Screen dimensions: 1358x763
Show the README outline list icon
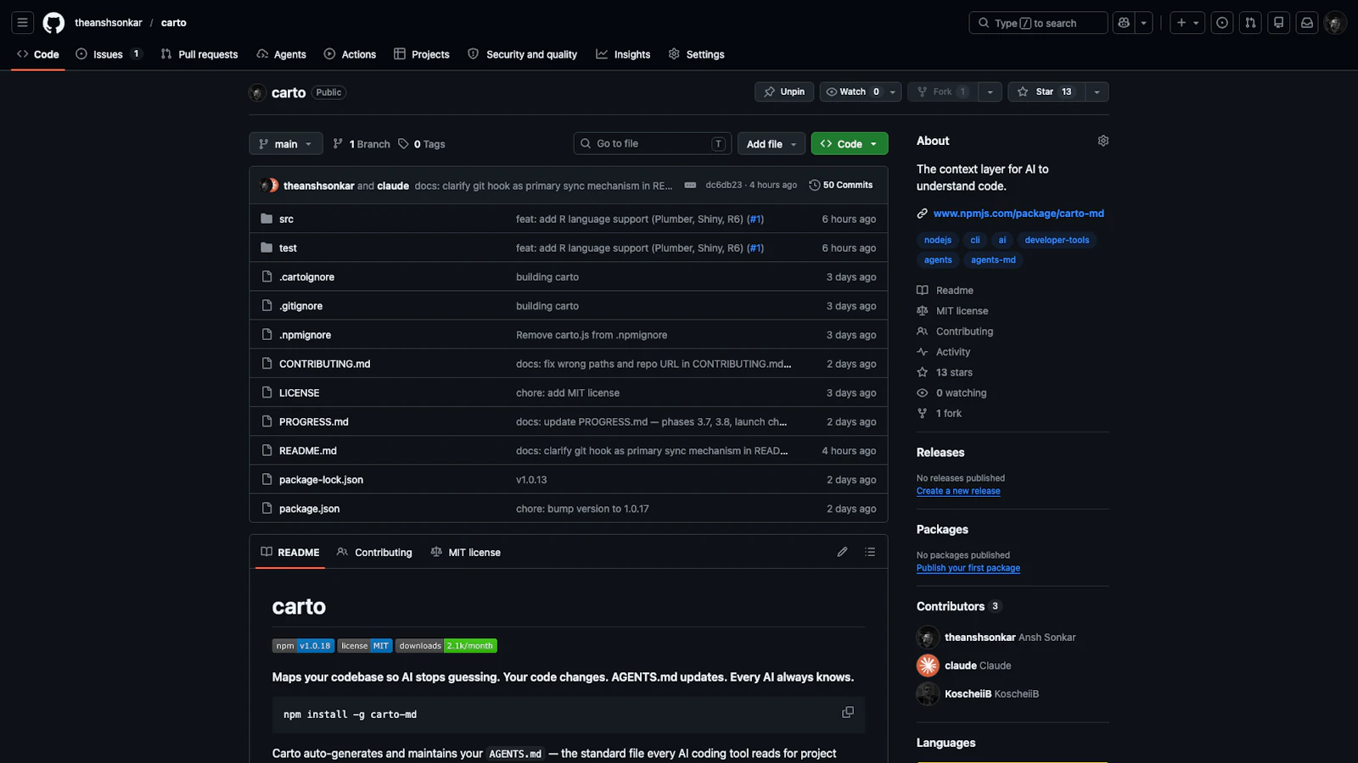tap(870, 552)
